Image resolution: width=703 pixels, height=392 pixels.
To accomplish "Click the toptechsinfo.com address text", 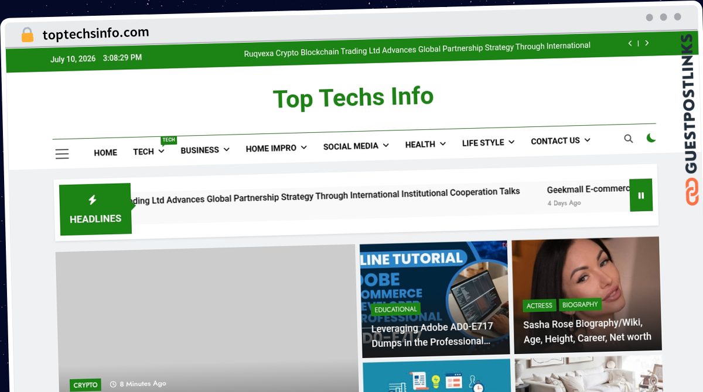I will [x=95, y=33].
